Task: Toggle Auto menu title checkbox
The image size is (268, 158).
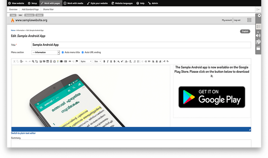Action: [63, 52]
